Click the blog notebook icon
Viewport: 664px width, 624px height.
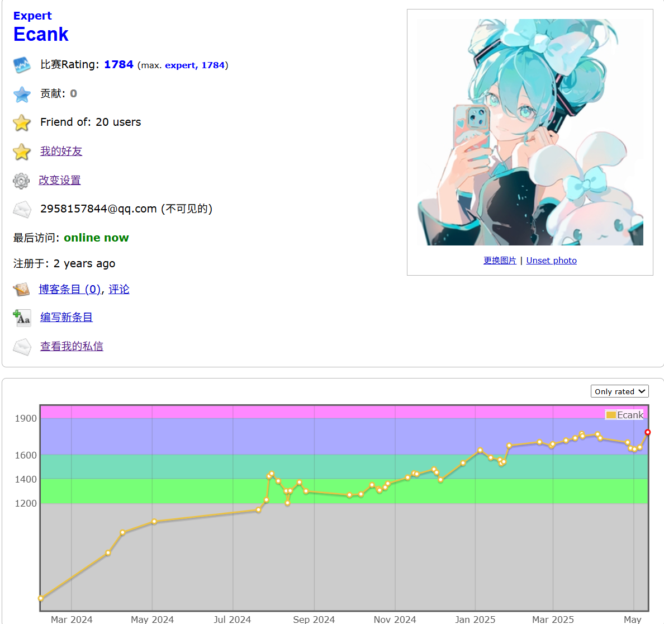21,289
